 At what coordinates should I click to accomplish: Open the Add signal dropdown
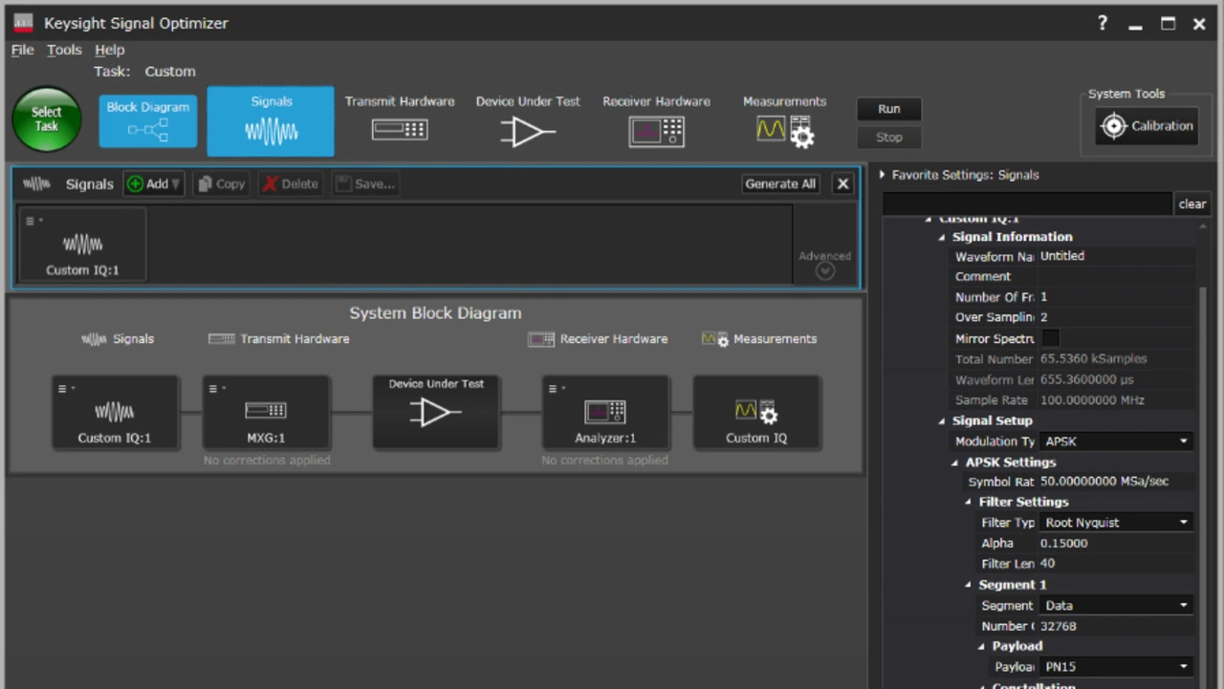[153, 184]
